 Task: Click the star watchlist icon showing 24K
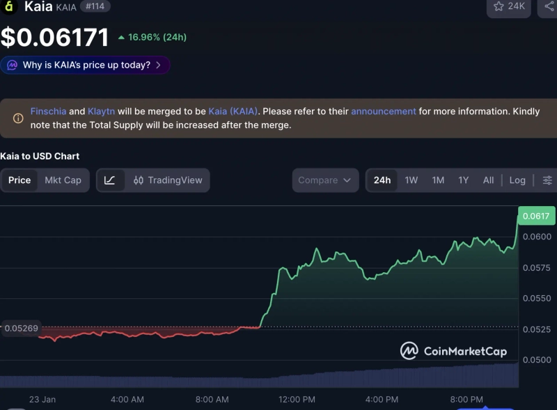(508, 6)
